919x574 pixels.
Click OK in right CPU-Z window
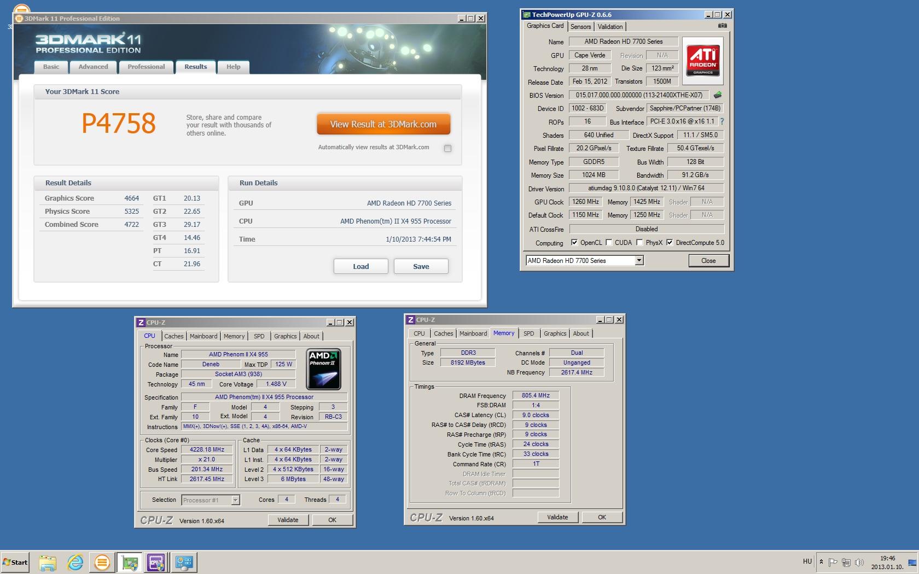[x=602, y=517]
